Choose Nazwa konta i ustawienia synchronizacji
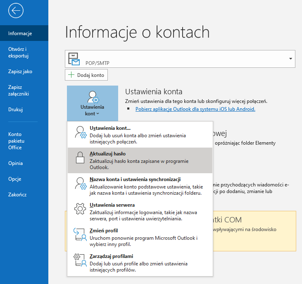 (x=140, y=186)
